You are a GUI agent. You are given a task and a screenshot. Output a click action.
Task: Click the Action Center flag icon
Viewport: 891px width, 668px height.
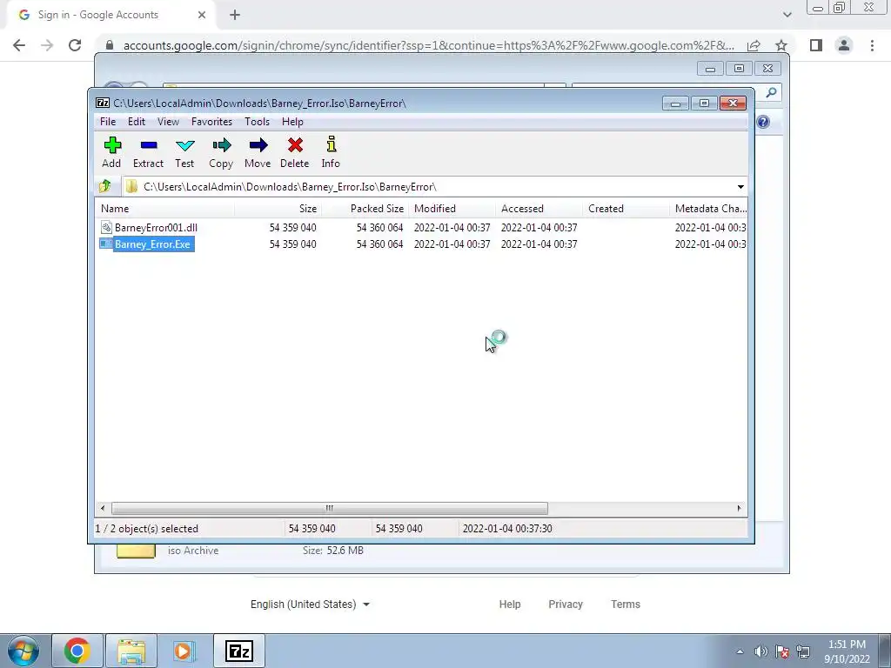tap(782, 651)
